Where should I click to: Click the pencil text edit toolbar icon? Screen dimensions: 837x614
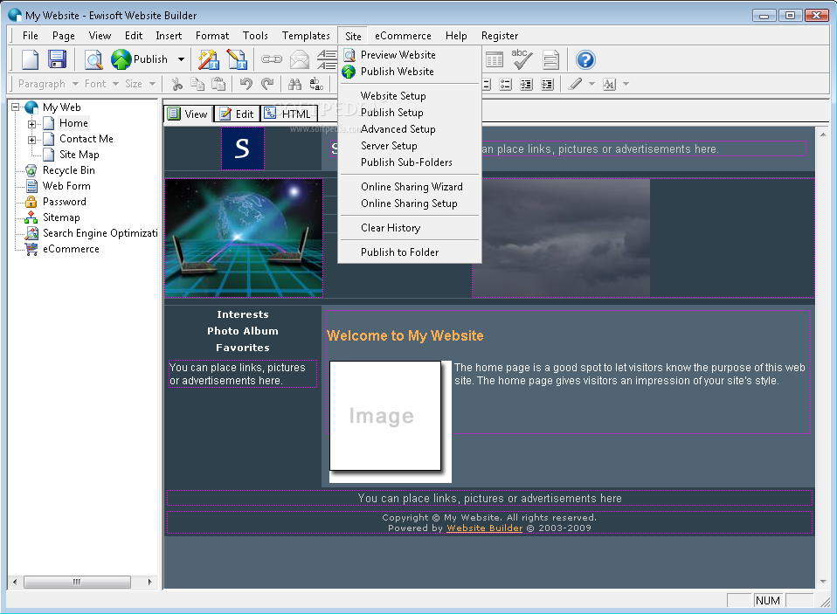click(x=237, y=59)
